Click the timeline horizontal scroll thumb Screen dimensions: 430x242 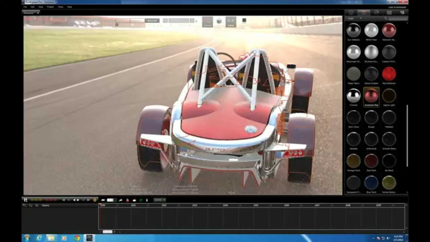(107, 232)
